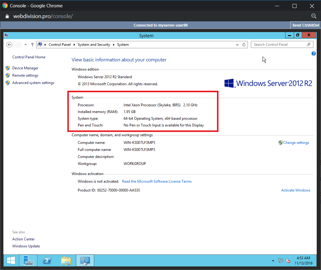Launch PowerShell from the taskbar

(x=47, y=260)
